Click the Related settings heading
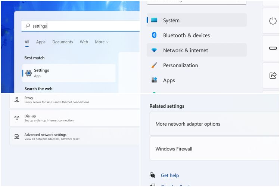This screenshot has height=187, width=280. coord(167,106)
